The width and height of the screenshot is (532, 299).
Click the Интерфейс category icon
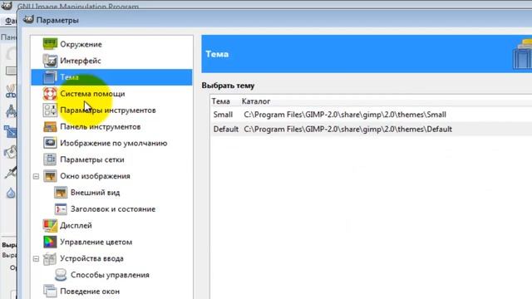pyautogui.click(x=50, y=61)
